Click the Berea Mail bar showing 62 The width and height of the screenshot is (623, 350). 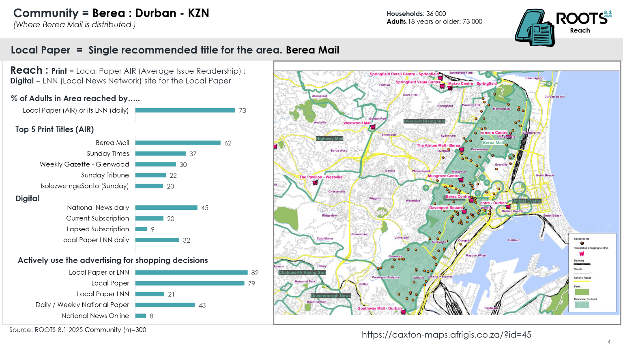pyautogui.click(x=178, y=143)
